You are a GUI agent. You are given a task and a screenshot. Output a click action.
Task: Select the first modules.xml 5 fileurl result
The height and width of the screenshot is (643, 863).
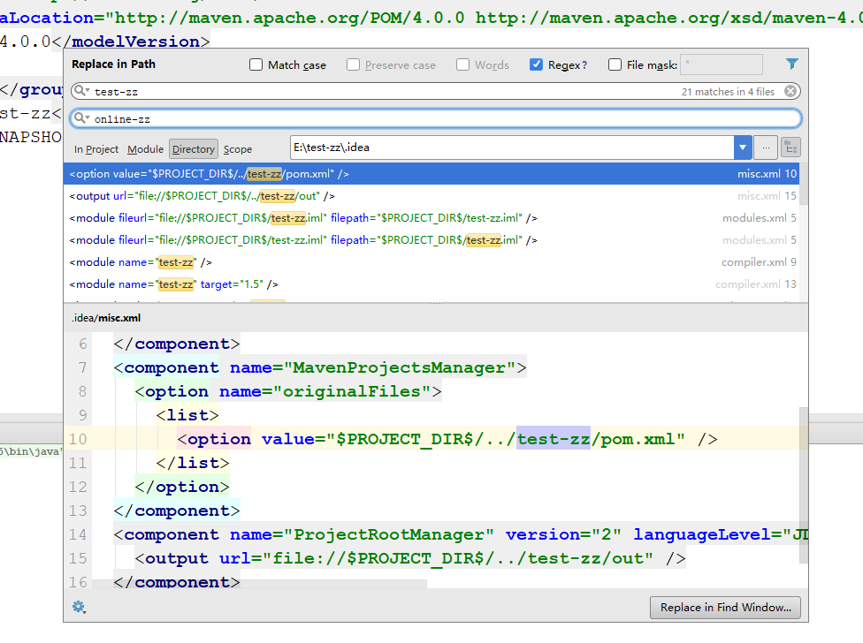pyautogui.click(x=431, y=217)
